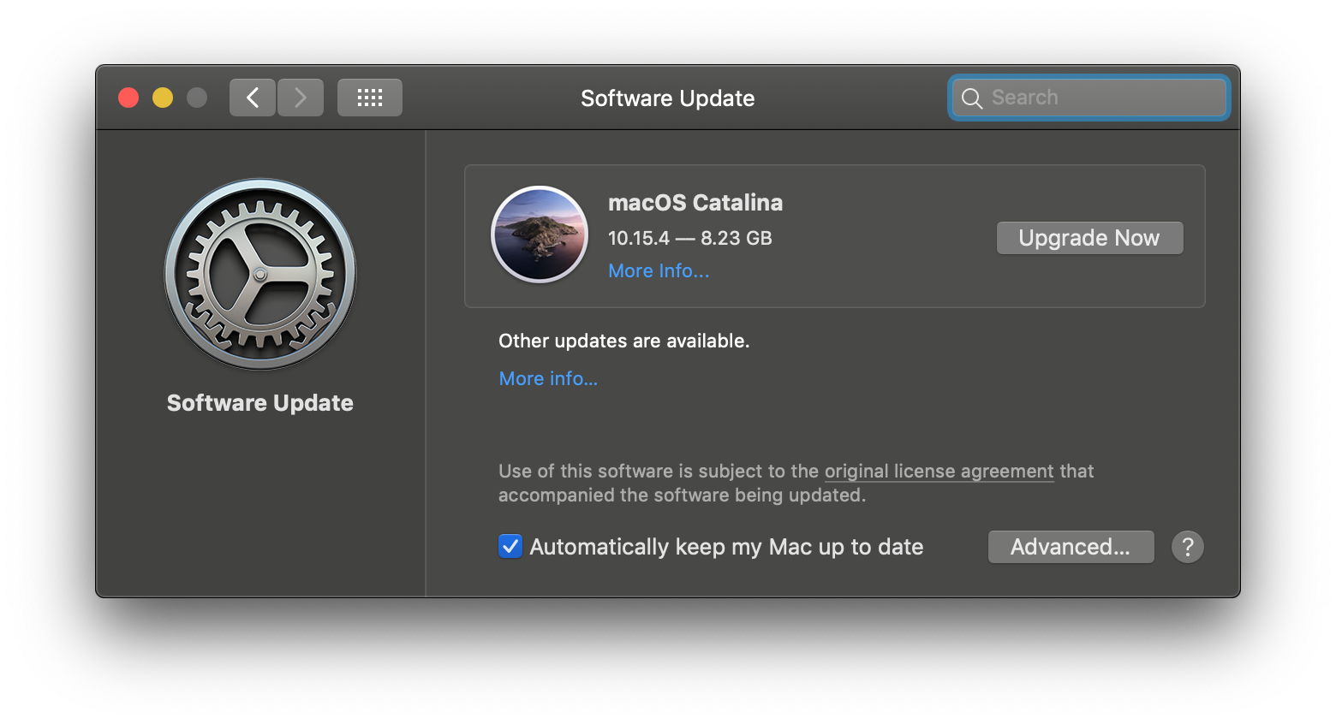Minimize the window using the yellow button
Viewport: 1336px width, 724px height.
[x=163, y=98]
